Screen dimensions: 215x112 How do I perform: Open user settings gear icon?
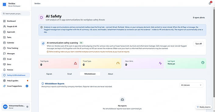tap(27, 107)
